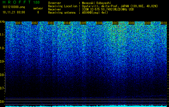Screen dimensions: 169x107
Task: Click the 0303 time marker
Action: pos(51,23)
